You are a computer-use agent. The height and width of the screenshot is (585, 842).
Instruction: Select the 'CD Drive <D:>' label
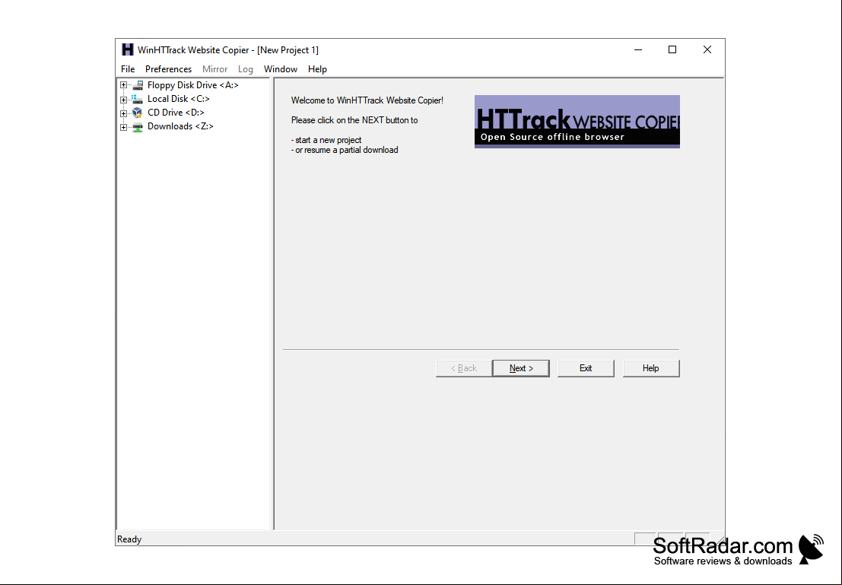coord(176,113)
